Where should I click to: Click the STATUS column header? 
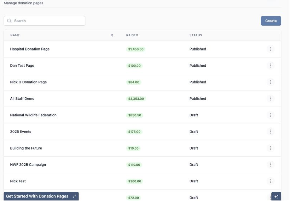coord(196,35)
